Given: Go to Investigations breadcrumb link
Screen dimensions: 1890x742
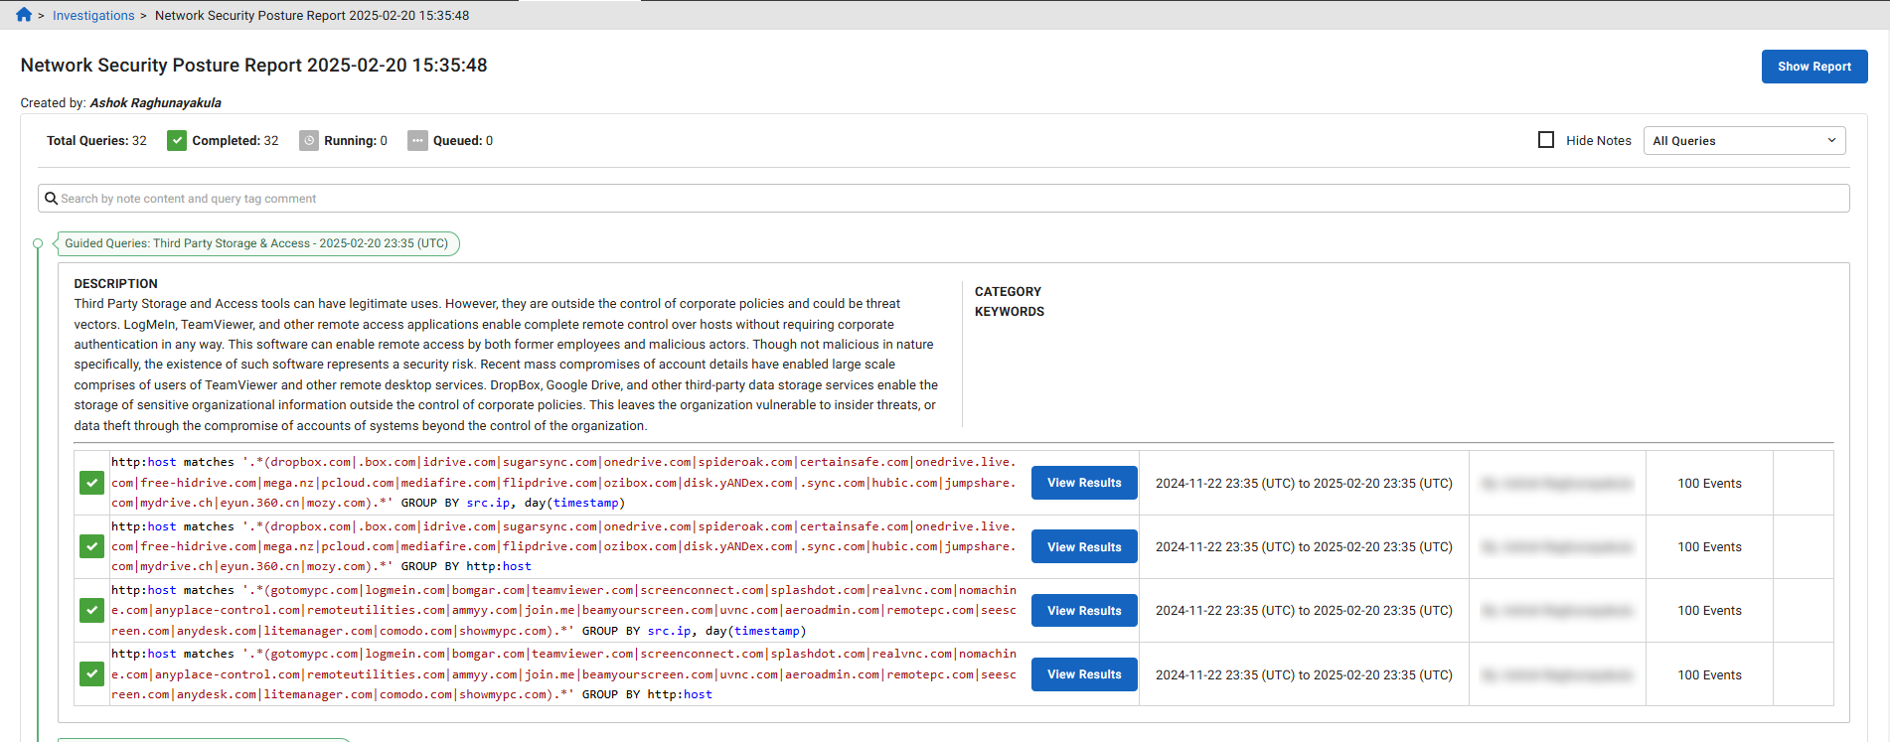Looking at the screenshot, I should pos(93,16).
